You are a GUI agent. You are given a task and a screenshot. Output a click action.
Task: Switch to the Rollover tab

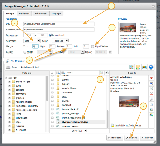pos(24,14)
